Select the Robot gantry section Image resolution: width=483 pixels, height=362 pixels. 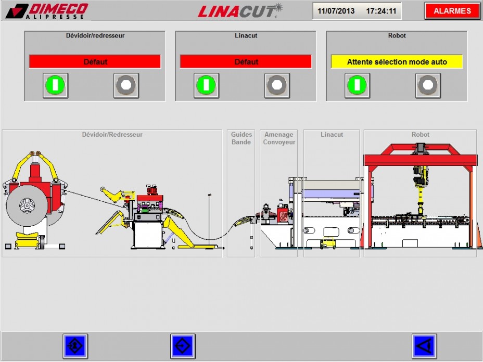point(420,193)
